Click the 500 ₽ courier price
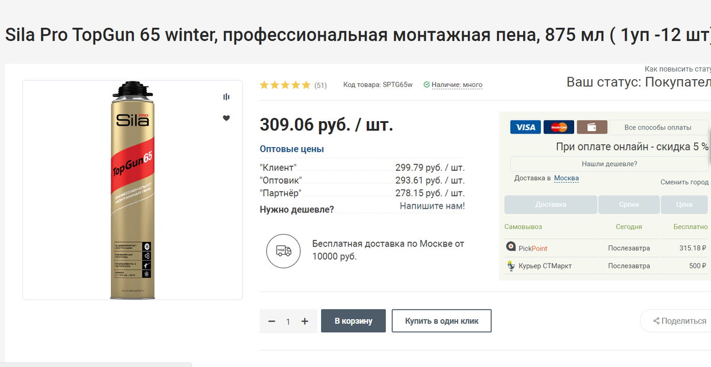 pyautogui.click(x=698, y=266)
